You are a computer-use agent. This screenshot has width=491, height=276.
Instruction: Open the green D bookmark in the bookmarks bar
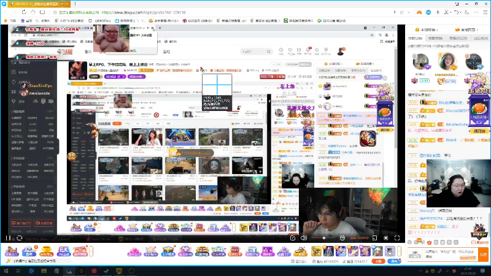(x=298, y=21)
